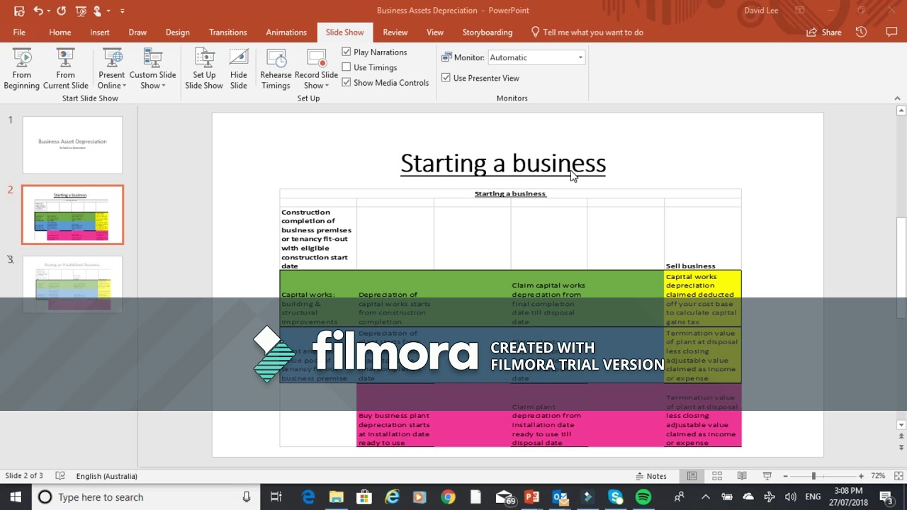Click Type here to search box

(145, 497)
